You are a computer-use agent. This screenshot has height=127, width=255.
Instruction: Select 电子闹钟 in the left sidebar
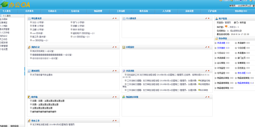pyautogui.click(x=4, y=19)
